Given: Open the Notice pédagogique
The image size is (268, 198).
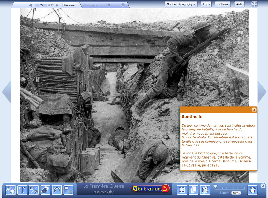Looking at the screenshot, I should (181, 4).
